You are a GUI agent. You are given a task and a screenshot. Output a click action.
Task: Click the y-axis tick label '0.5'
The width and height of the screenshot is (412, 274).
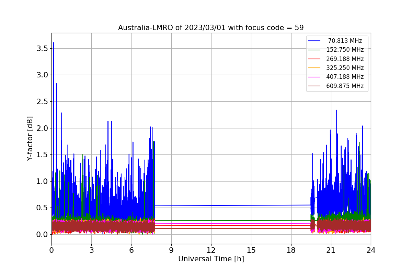coord(43,208)
